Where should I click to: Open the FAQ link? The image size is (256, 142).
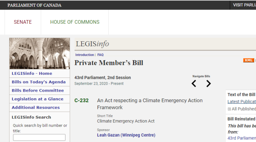pos(101,55)
